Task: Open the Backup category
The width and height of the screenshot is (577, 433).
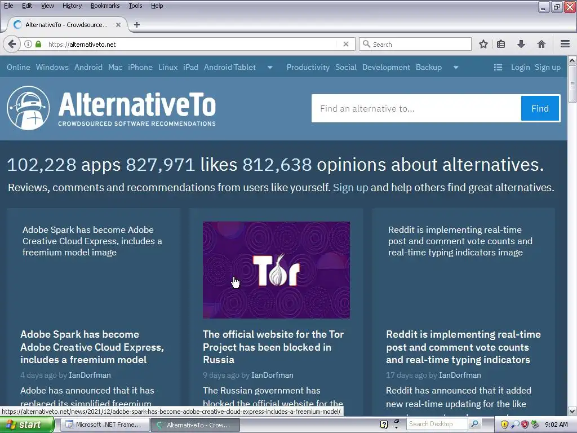Action: [x=429, y=68]
